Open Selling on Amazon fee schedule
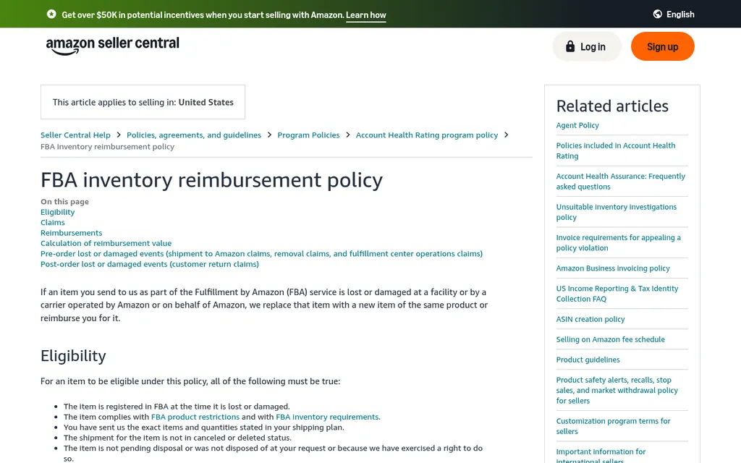The width and height of the screenshot is (741, 463). [x=611, y=340]
